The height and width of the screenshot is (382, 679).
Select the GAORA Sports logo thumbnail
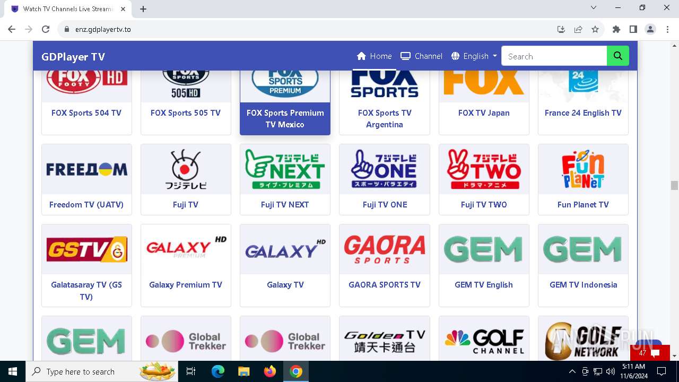(x=385, y=249)
